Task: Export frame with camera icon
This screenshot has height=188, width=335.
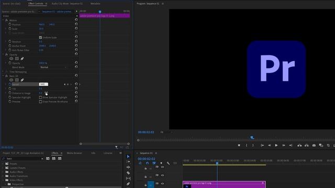Action: 314,145
